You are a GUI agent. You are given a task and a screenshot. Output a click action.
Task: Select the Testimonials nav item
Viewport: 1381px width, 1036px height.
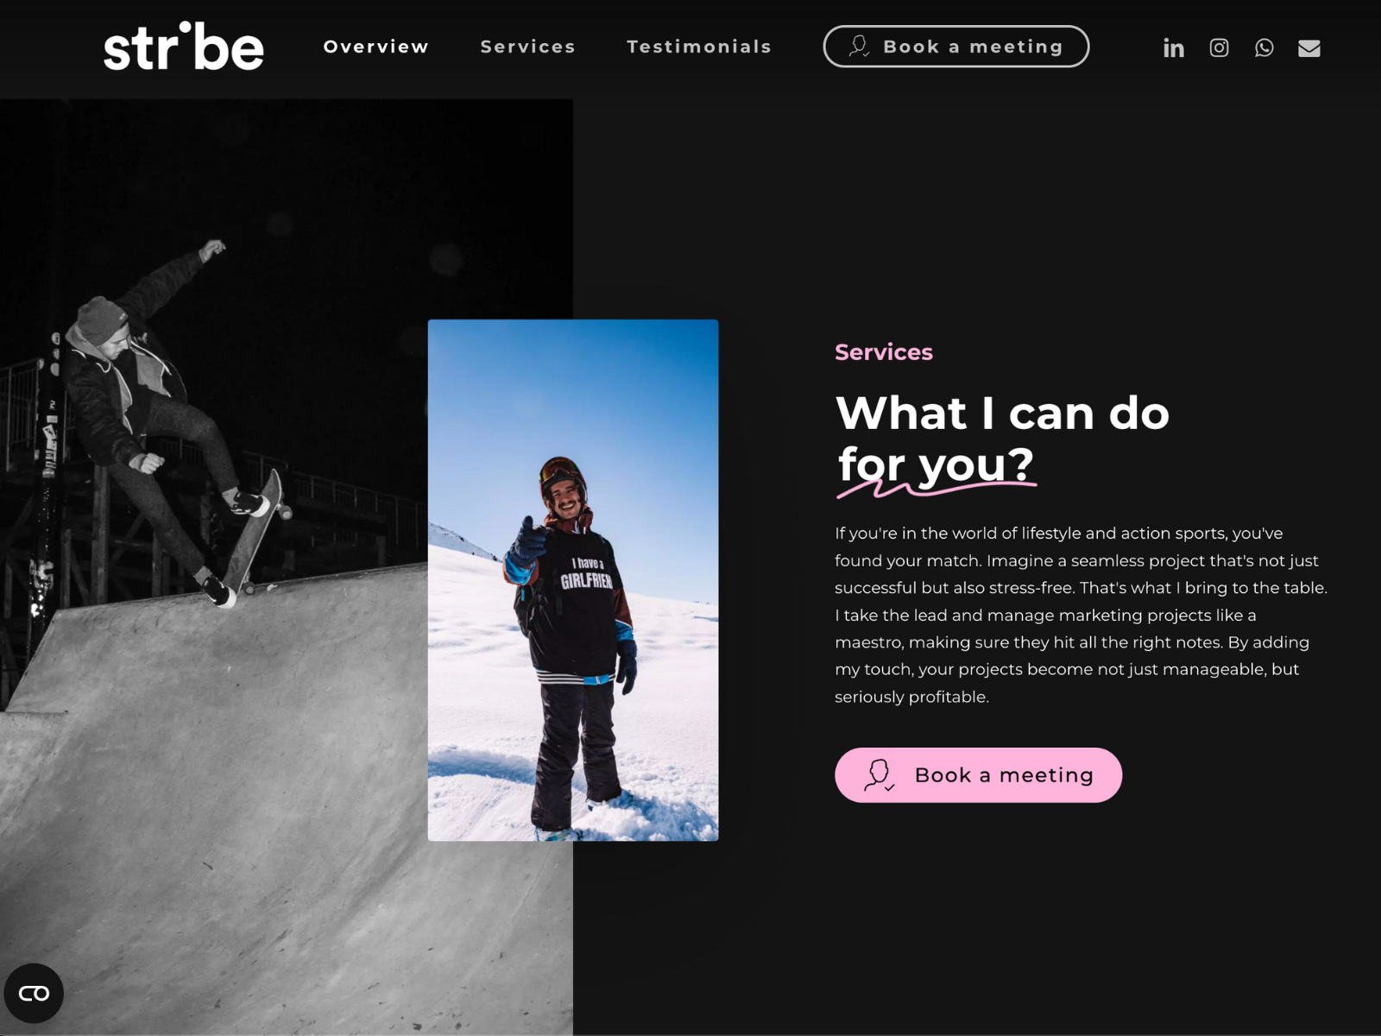coord(699,47)
